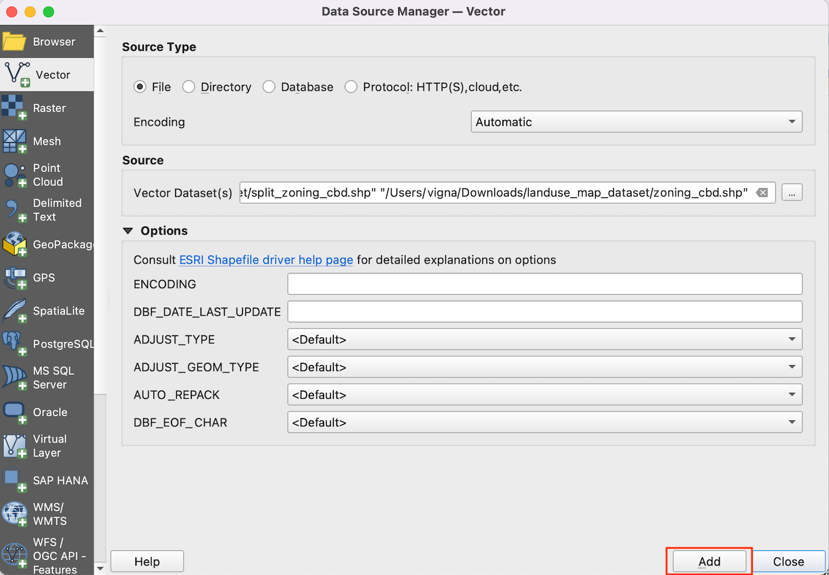Click the SpatiaLite feather icon

pos(14,311)
